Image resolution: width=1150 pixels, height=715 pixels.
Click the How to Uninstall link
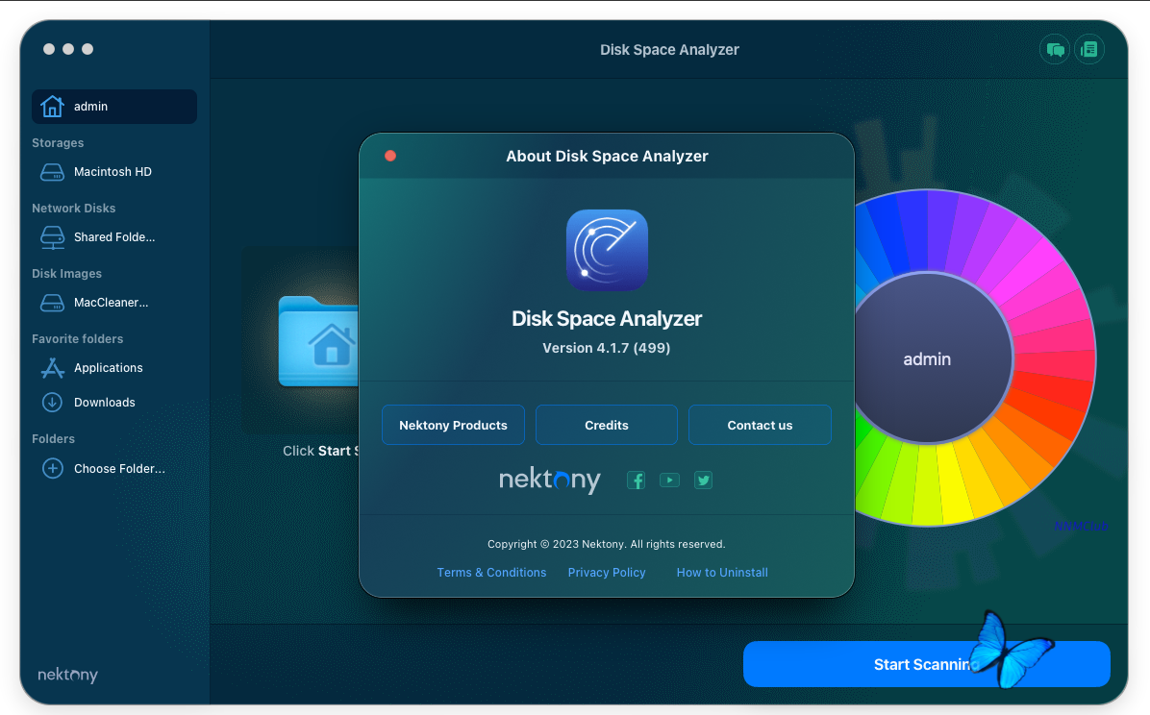tap(722, 572)
